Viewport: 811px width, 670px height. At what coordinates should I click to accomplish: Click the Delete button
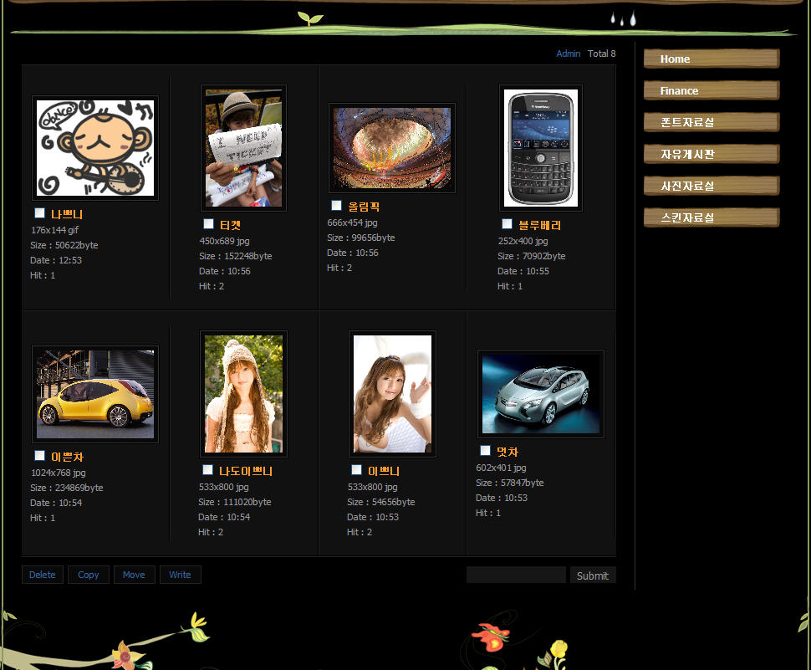[43, 575]
